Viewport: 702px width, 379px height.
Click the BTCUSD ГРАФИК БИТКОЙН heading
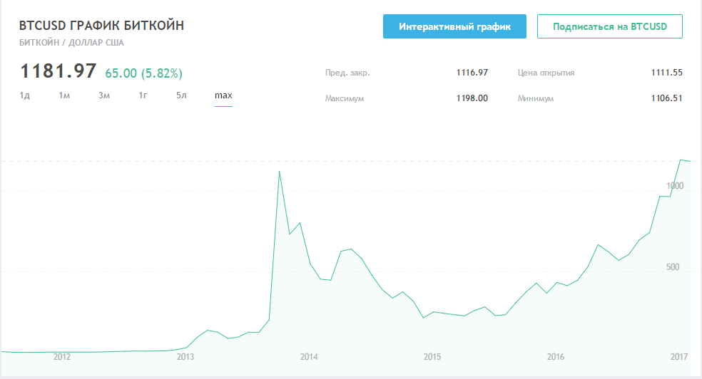(101, 26)
